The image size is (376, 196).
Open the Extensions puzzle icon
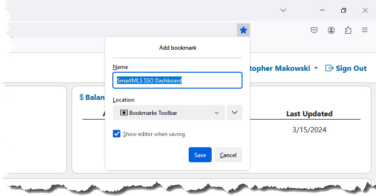coord(348,30)
